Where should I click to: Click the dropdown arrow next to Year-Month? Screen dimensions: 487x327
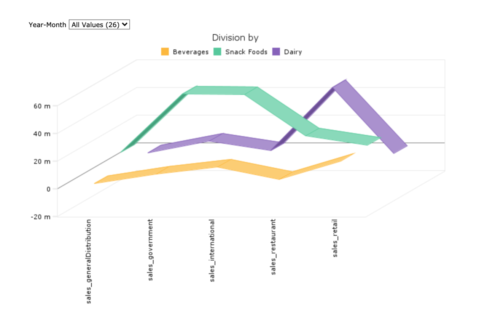(x=124, y=24)
